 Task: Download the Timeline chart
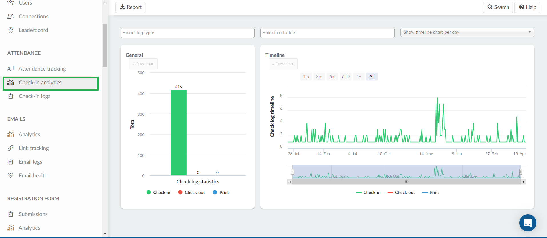click(x=283, y=64)
